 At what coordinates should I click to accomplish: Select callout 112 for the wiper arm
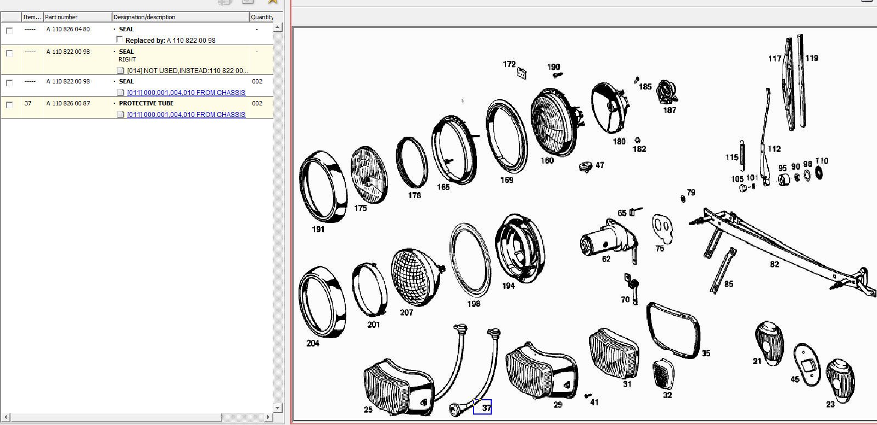[x=774, y=149]
